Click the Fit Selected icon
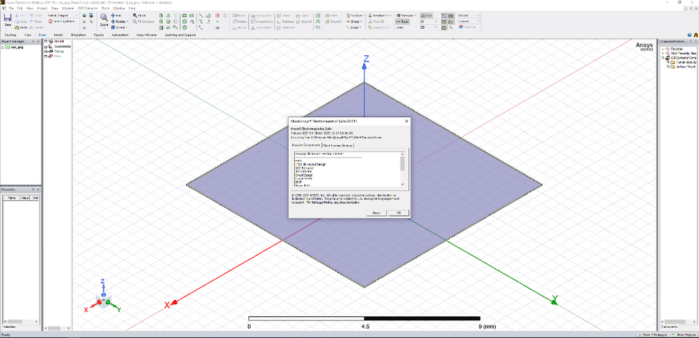This screenshot has height=338, width=699. click(135, 21)
